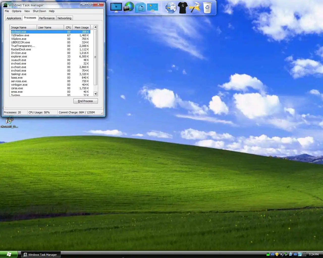The image size is (323, 258).
Task: Open the control panel dock icon
Action: [152, 8]
